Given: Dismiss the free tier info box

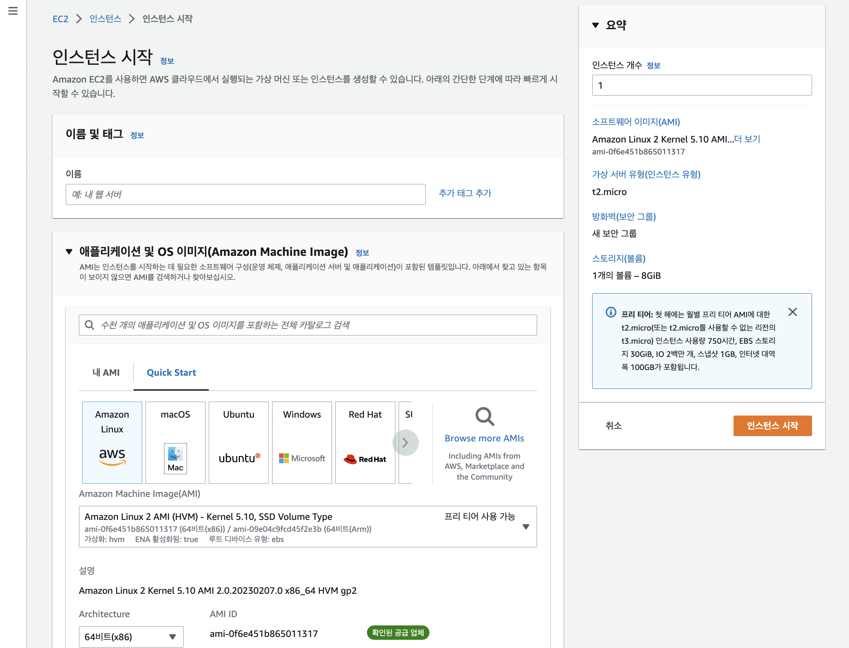Looking at the screenshot, I should (792, 312).
